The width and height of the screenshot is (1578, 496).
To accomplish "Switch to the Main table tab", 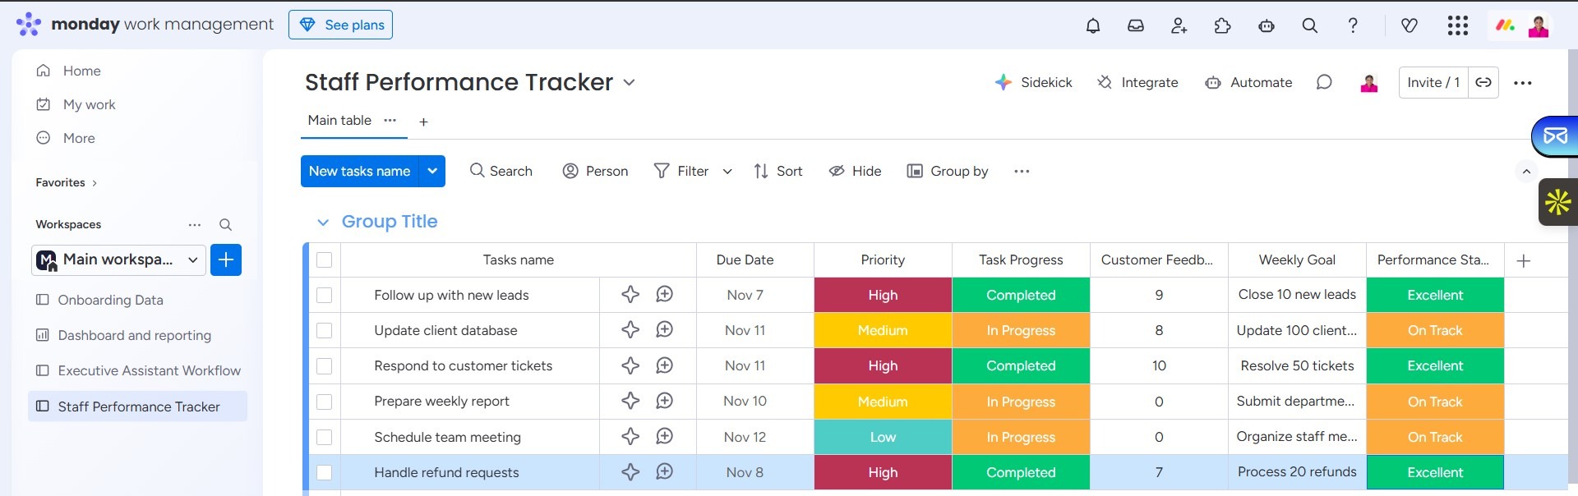I will pos(339,121).
